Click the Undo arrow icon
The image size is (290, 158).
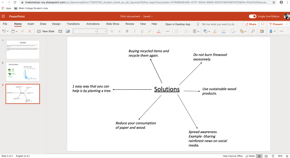click(x=4, y=31)
